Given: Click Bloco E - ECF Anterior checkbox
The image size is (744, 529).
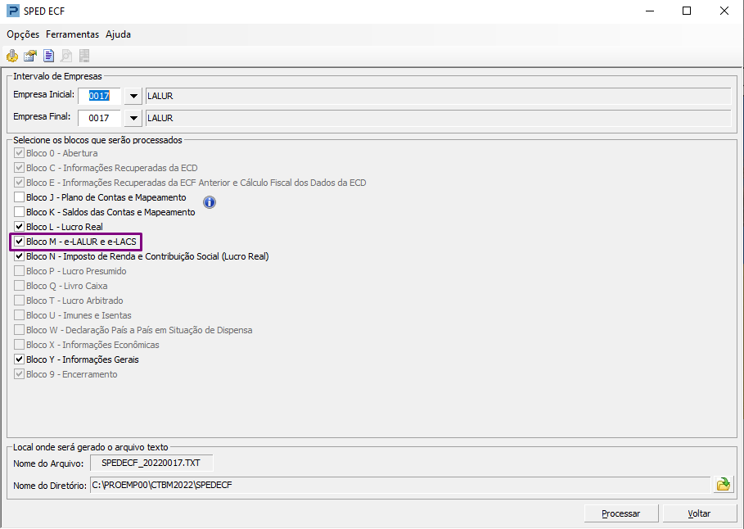Looking at the screenshot, I should point(19,183).
